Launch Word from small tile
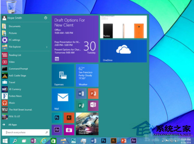Screen dimensions: 194x144 tap(81, 93)
